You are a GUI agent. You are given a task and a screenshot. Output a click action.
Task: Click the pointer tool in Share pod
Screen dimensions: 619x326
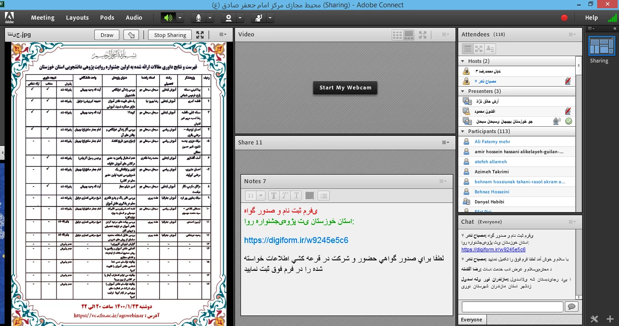(x=131, y=35)
